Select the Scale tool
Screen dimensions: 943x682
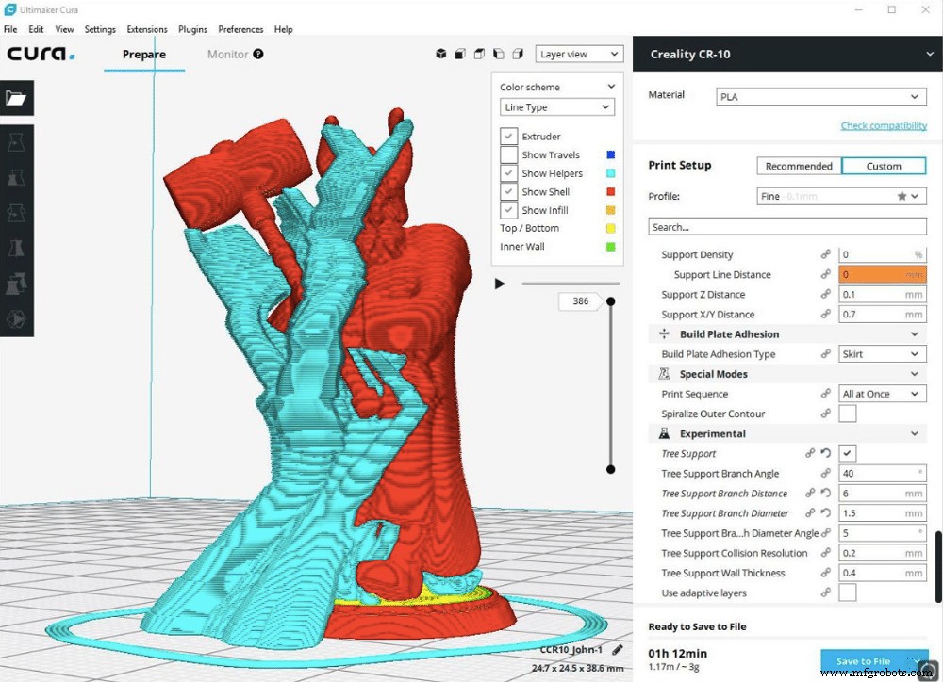pyautogui.click(x=17, y=176)
